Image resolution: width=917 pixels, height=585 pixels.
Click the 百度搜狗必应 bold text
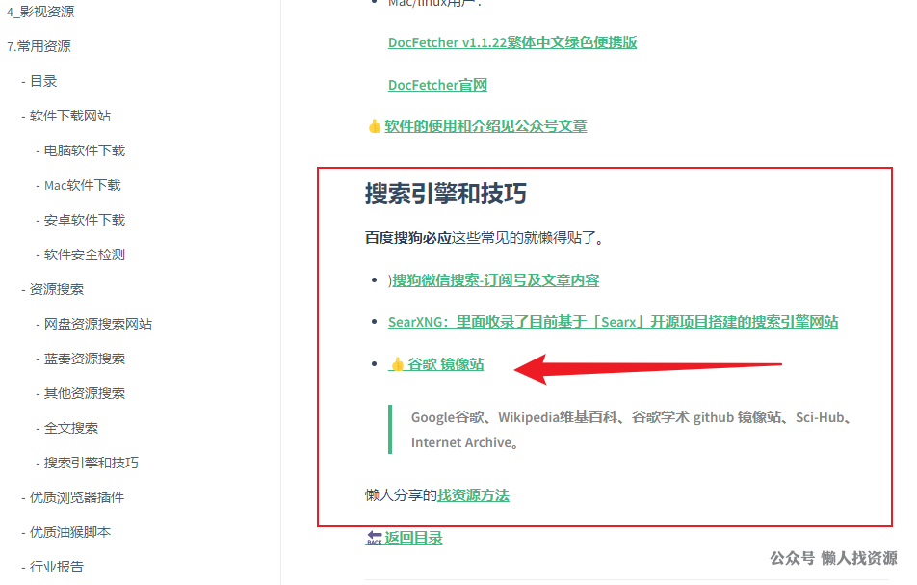point(408,238)
